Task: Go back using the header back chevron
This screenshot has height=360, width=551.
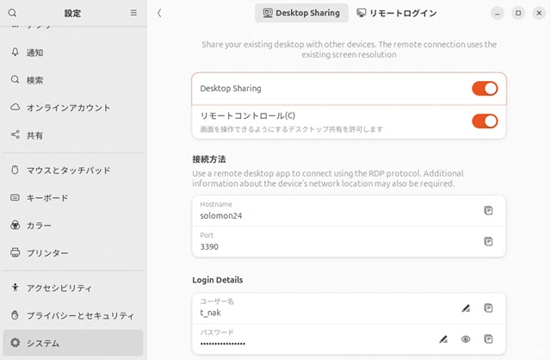Action: (x=160, y=13)
